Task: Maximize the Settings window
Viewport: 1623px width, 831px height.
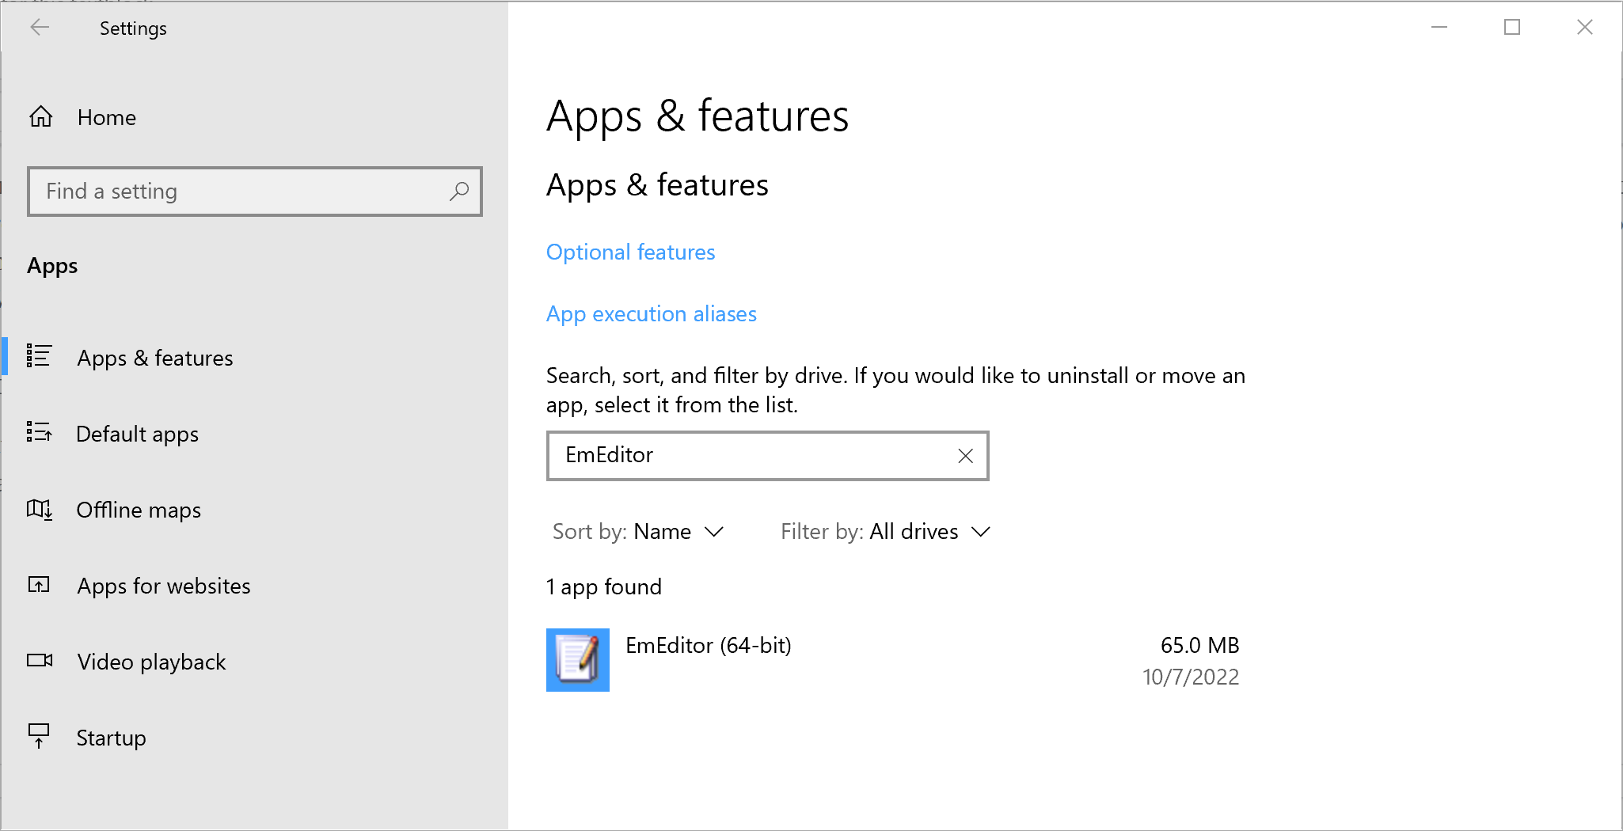Action: point(1512,27)
